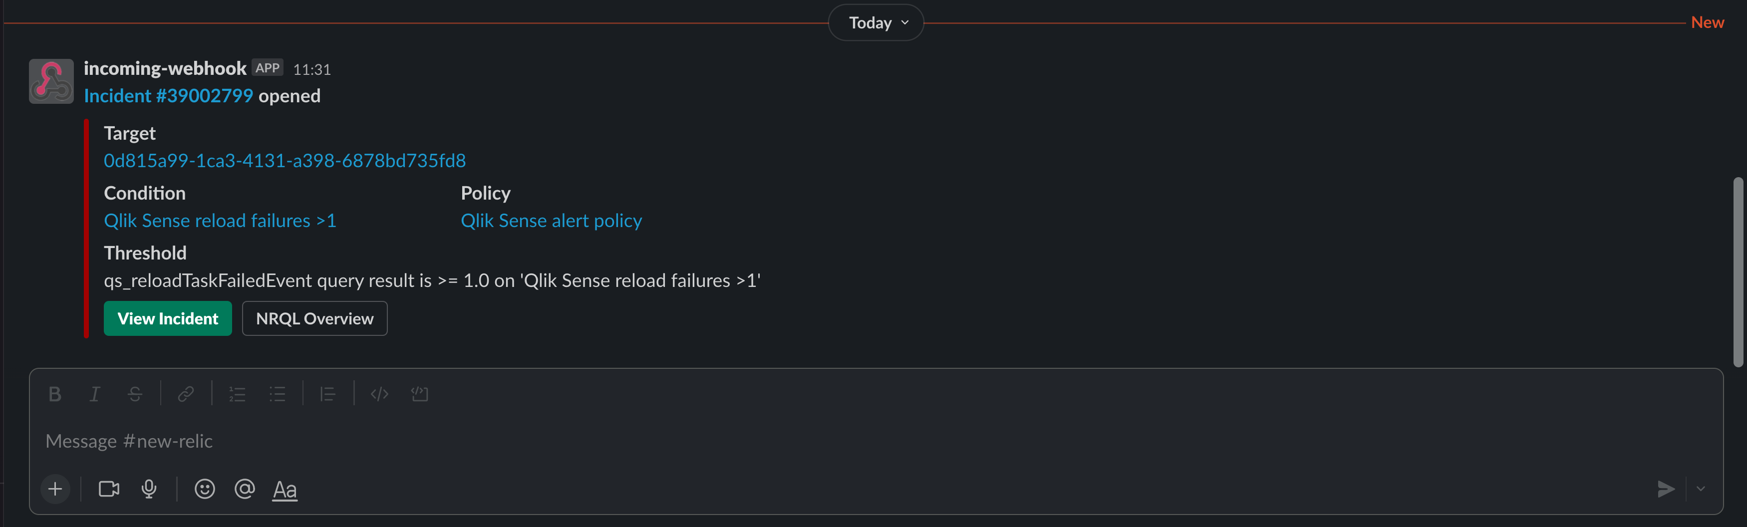Screen dimensions: 1747x527
Task: Record a video clip
Action: pos(108,489)
